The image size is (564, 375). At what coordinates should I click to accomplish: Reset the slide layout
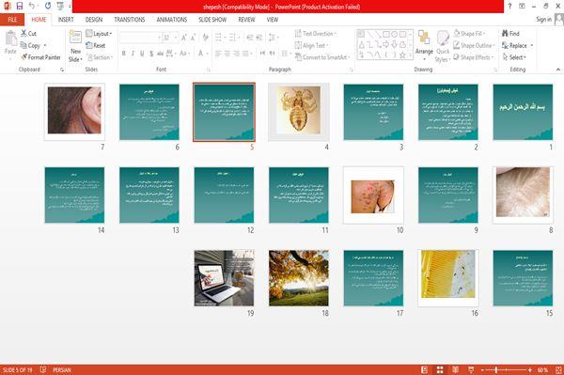coord(96,45)
